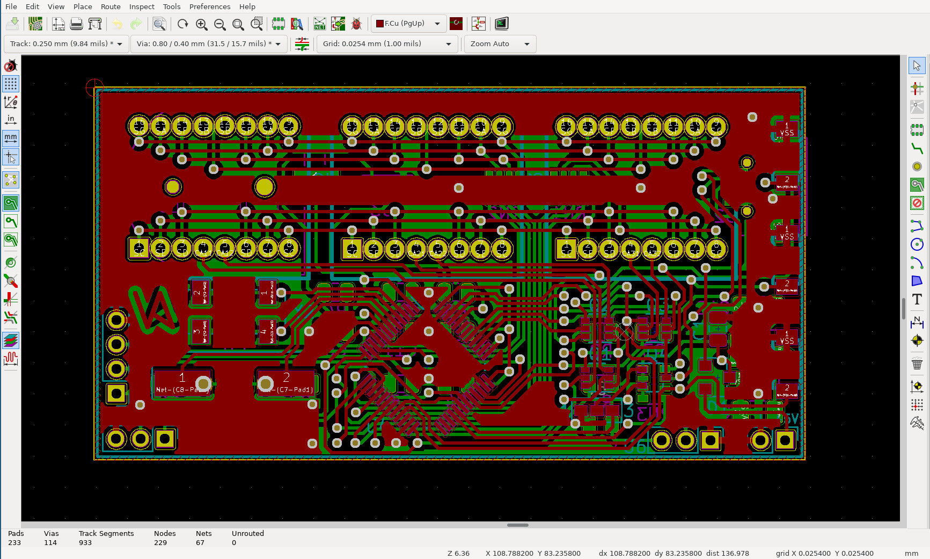Viewport: 930px width, 559px height.
Task: Open the Python scripting console
Action: [501, 24]
